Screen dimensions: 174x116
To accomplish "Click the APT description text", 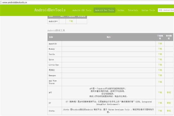I will (x=108, y=92).
